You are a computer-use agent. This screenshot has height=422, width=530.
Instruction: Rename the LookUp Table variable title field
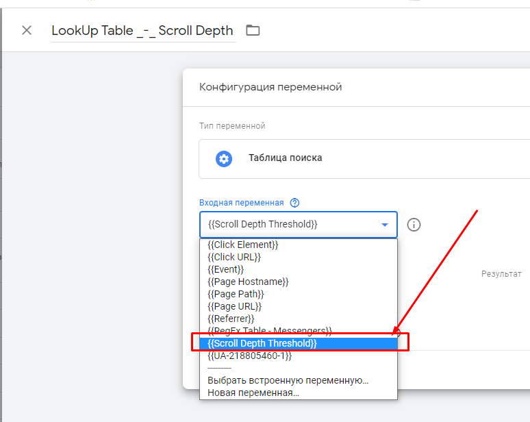(x=142, y=31)
